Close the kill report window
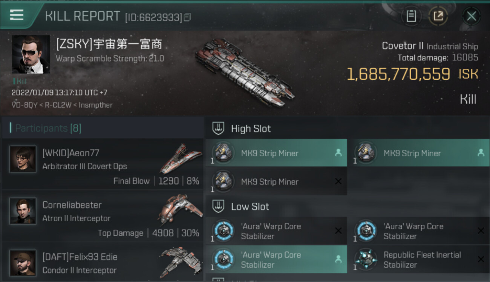This screenshot has width=490, height=282. (471, 16)
